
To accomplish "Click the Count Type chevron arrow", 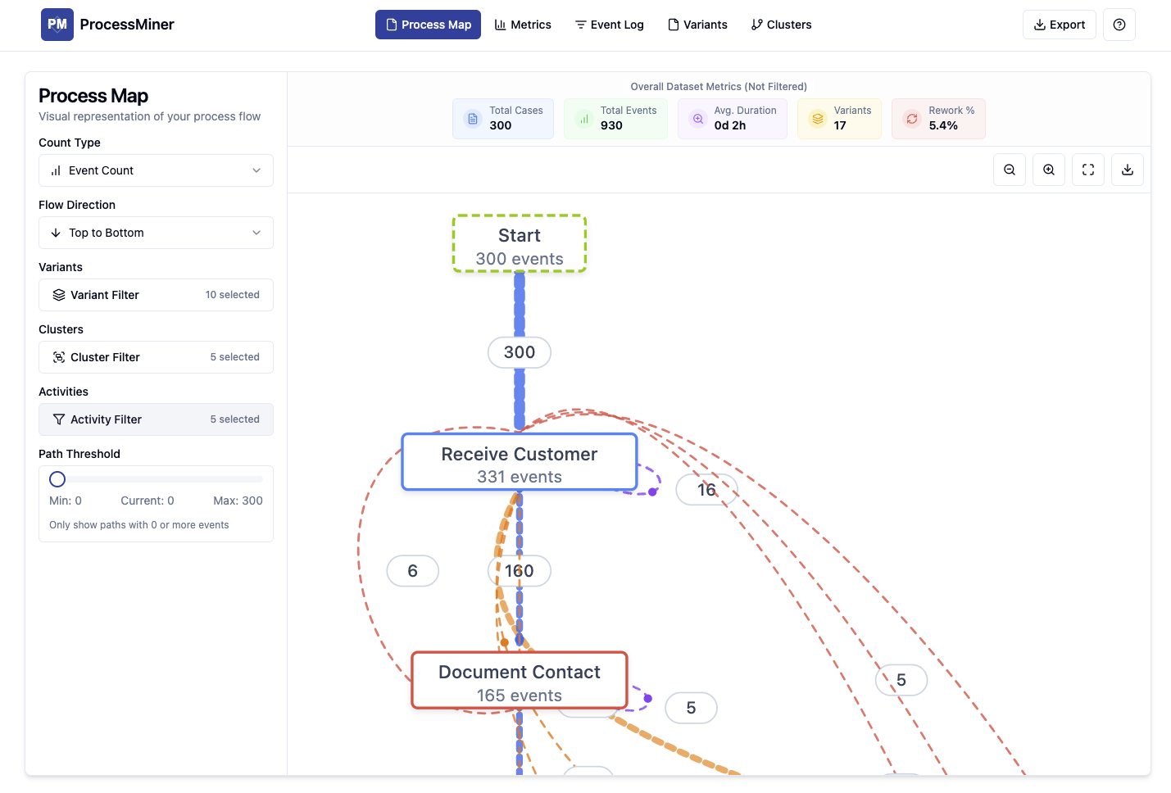I will [256, 170].
